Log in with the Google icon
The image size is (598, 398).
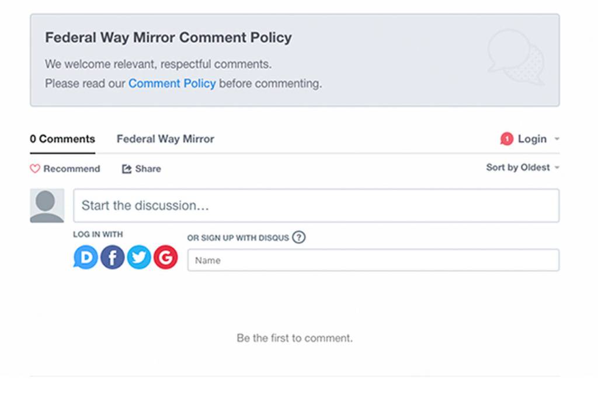166,257
